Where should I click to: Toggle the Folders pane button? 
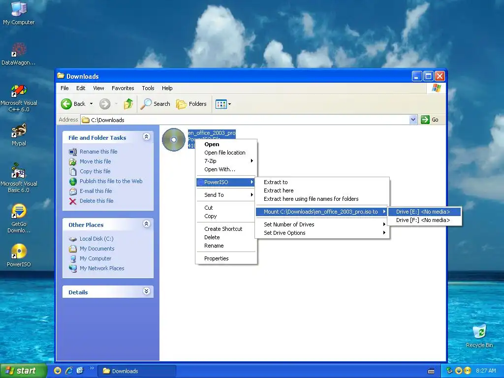(x=191, y=104)
